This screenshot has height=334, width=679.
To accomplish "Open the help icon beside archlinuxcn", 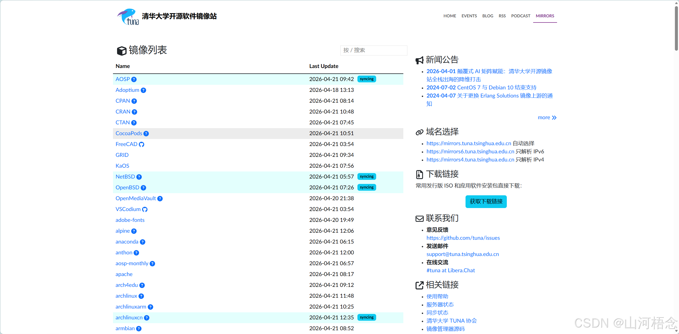I will tap(147, 318).
